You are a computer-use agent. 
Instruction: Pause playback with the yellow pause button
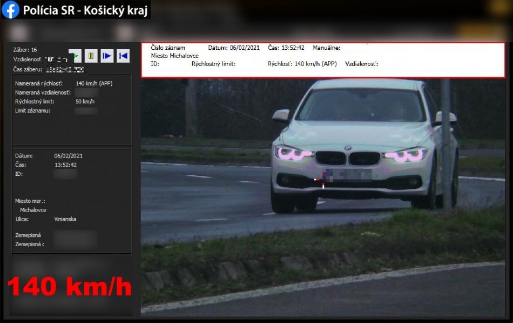coord(91,56)
